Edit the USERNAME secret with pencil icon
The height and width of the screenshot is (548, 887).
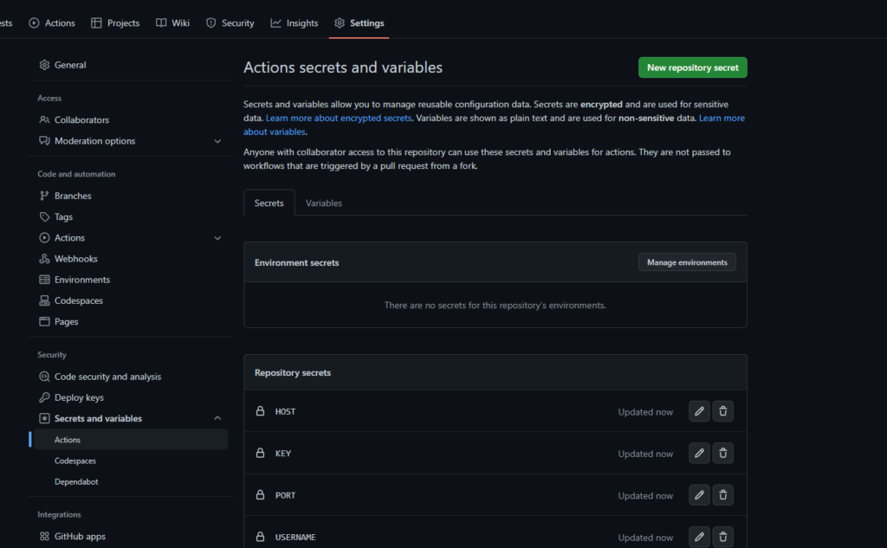click(x=699, y=537)
